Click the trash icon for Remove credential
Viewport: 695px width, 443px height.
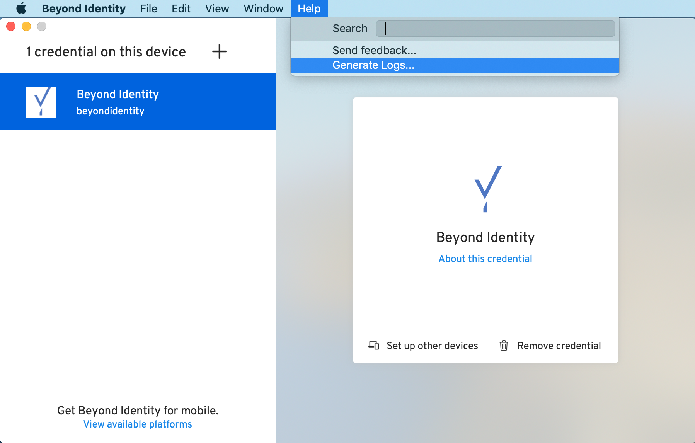click(x=504, y=345)
